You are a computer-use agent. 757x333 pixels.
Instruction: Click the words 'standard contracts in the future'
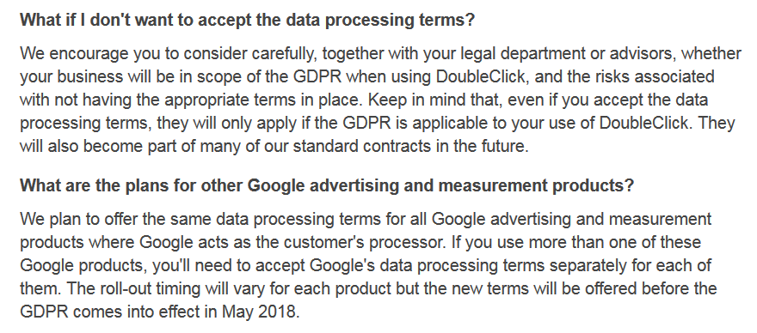(x=410, y=146)
